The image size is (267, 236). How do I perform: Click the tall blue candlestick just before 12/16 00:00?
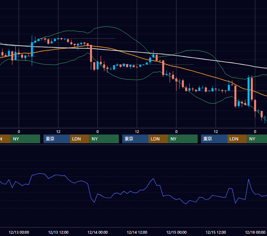coord(249,91)
